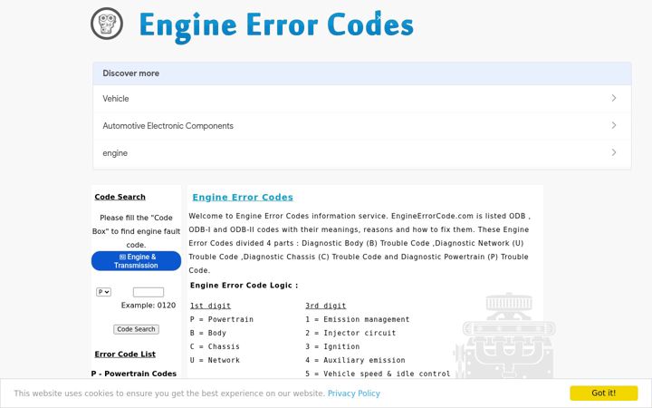The height and width of the screenshot is (408, 652).
Task: Click the '3rd digit' column label
Action: click(x=326, y=306)
